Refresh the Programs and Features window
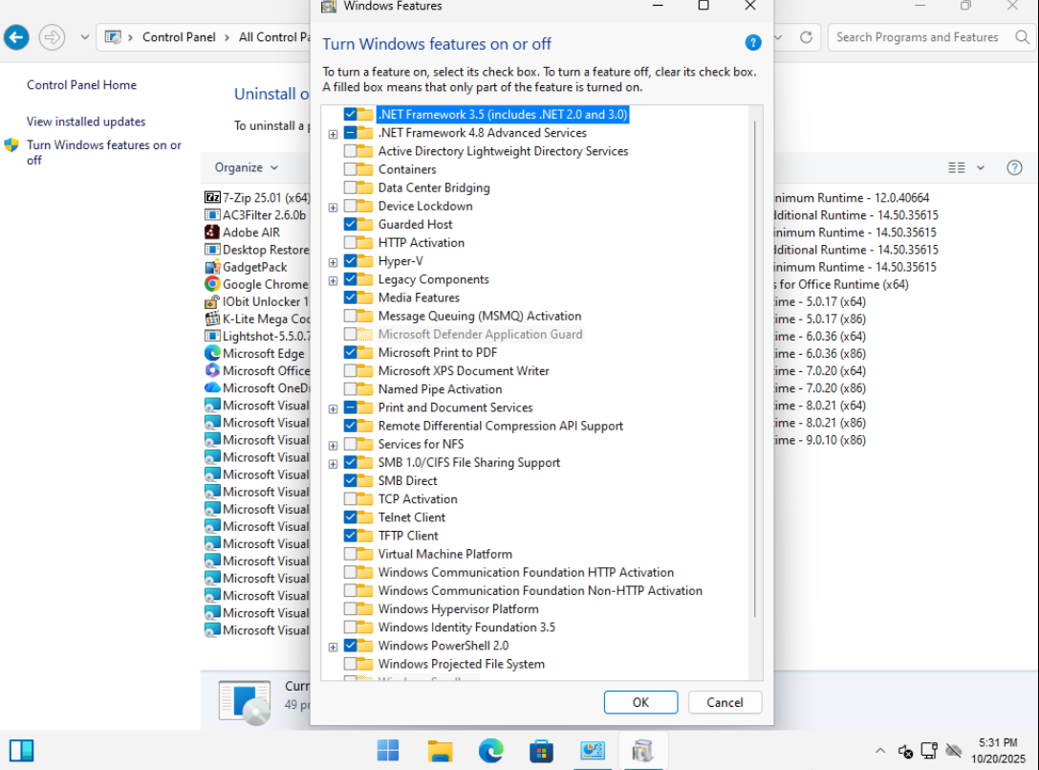Screen dimensions: 1039x770 (806, 37)
